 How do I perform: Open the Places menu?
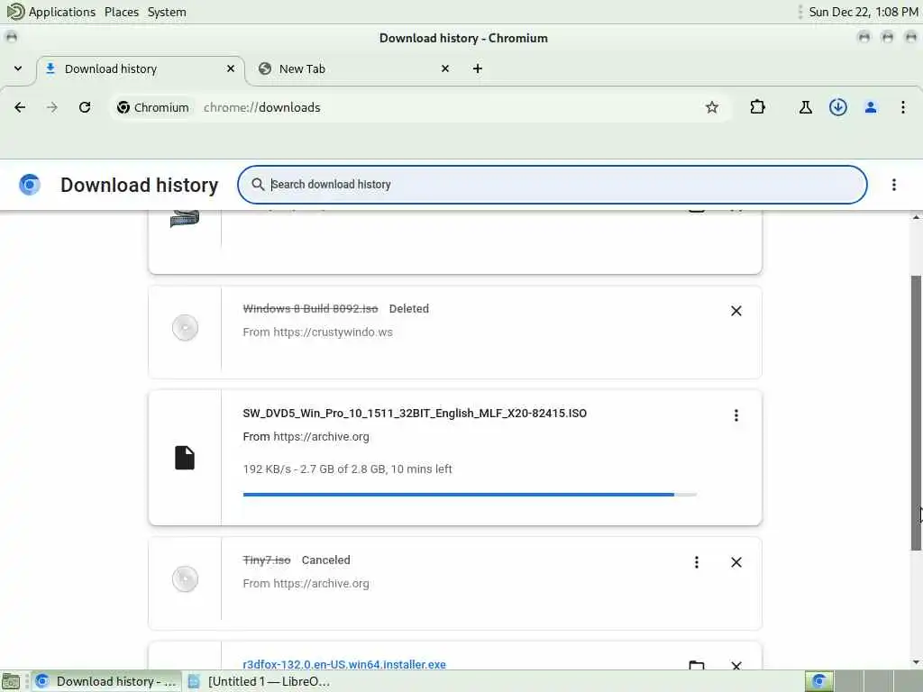(122, 12)
